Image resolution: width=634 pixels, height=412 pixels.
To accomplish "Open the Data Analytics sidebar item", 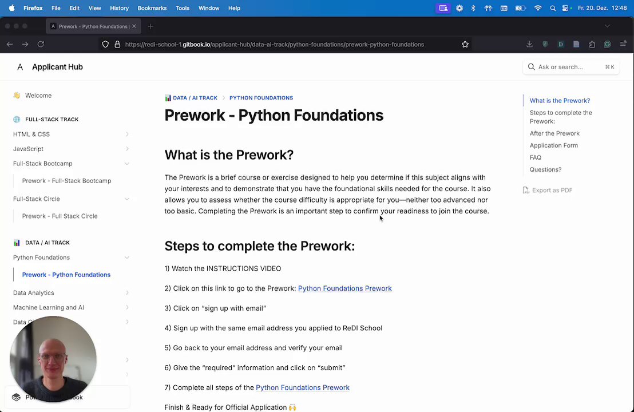I will tap(34, 293).
